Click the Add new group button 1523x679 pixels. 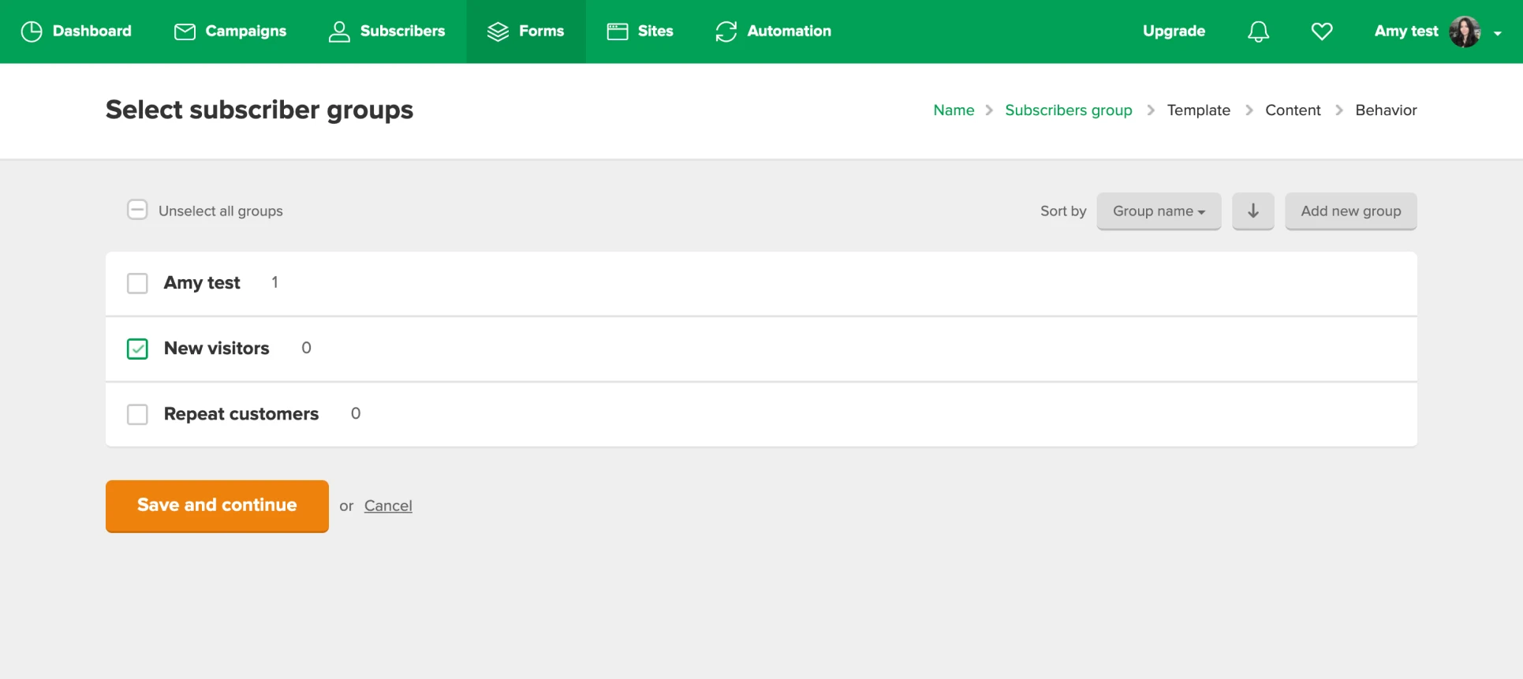[x=1350, y=211]
